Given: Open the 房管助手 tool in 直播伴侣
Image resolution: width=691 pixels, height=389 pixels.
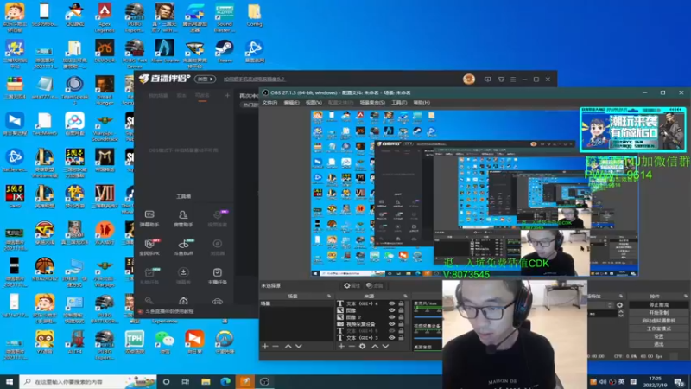Looking at the screenshot, I should [x=183, y=218].
